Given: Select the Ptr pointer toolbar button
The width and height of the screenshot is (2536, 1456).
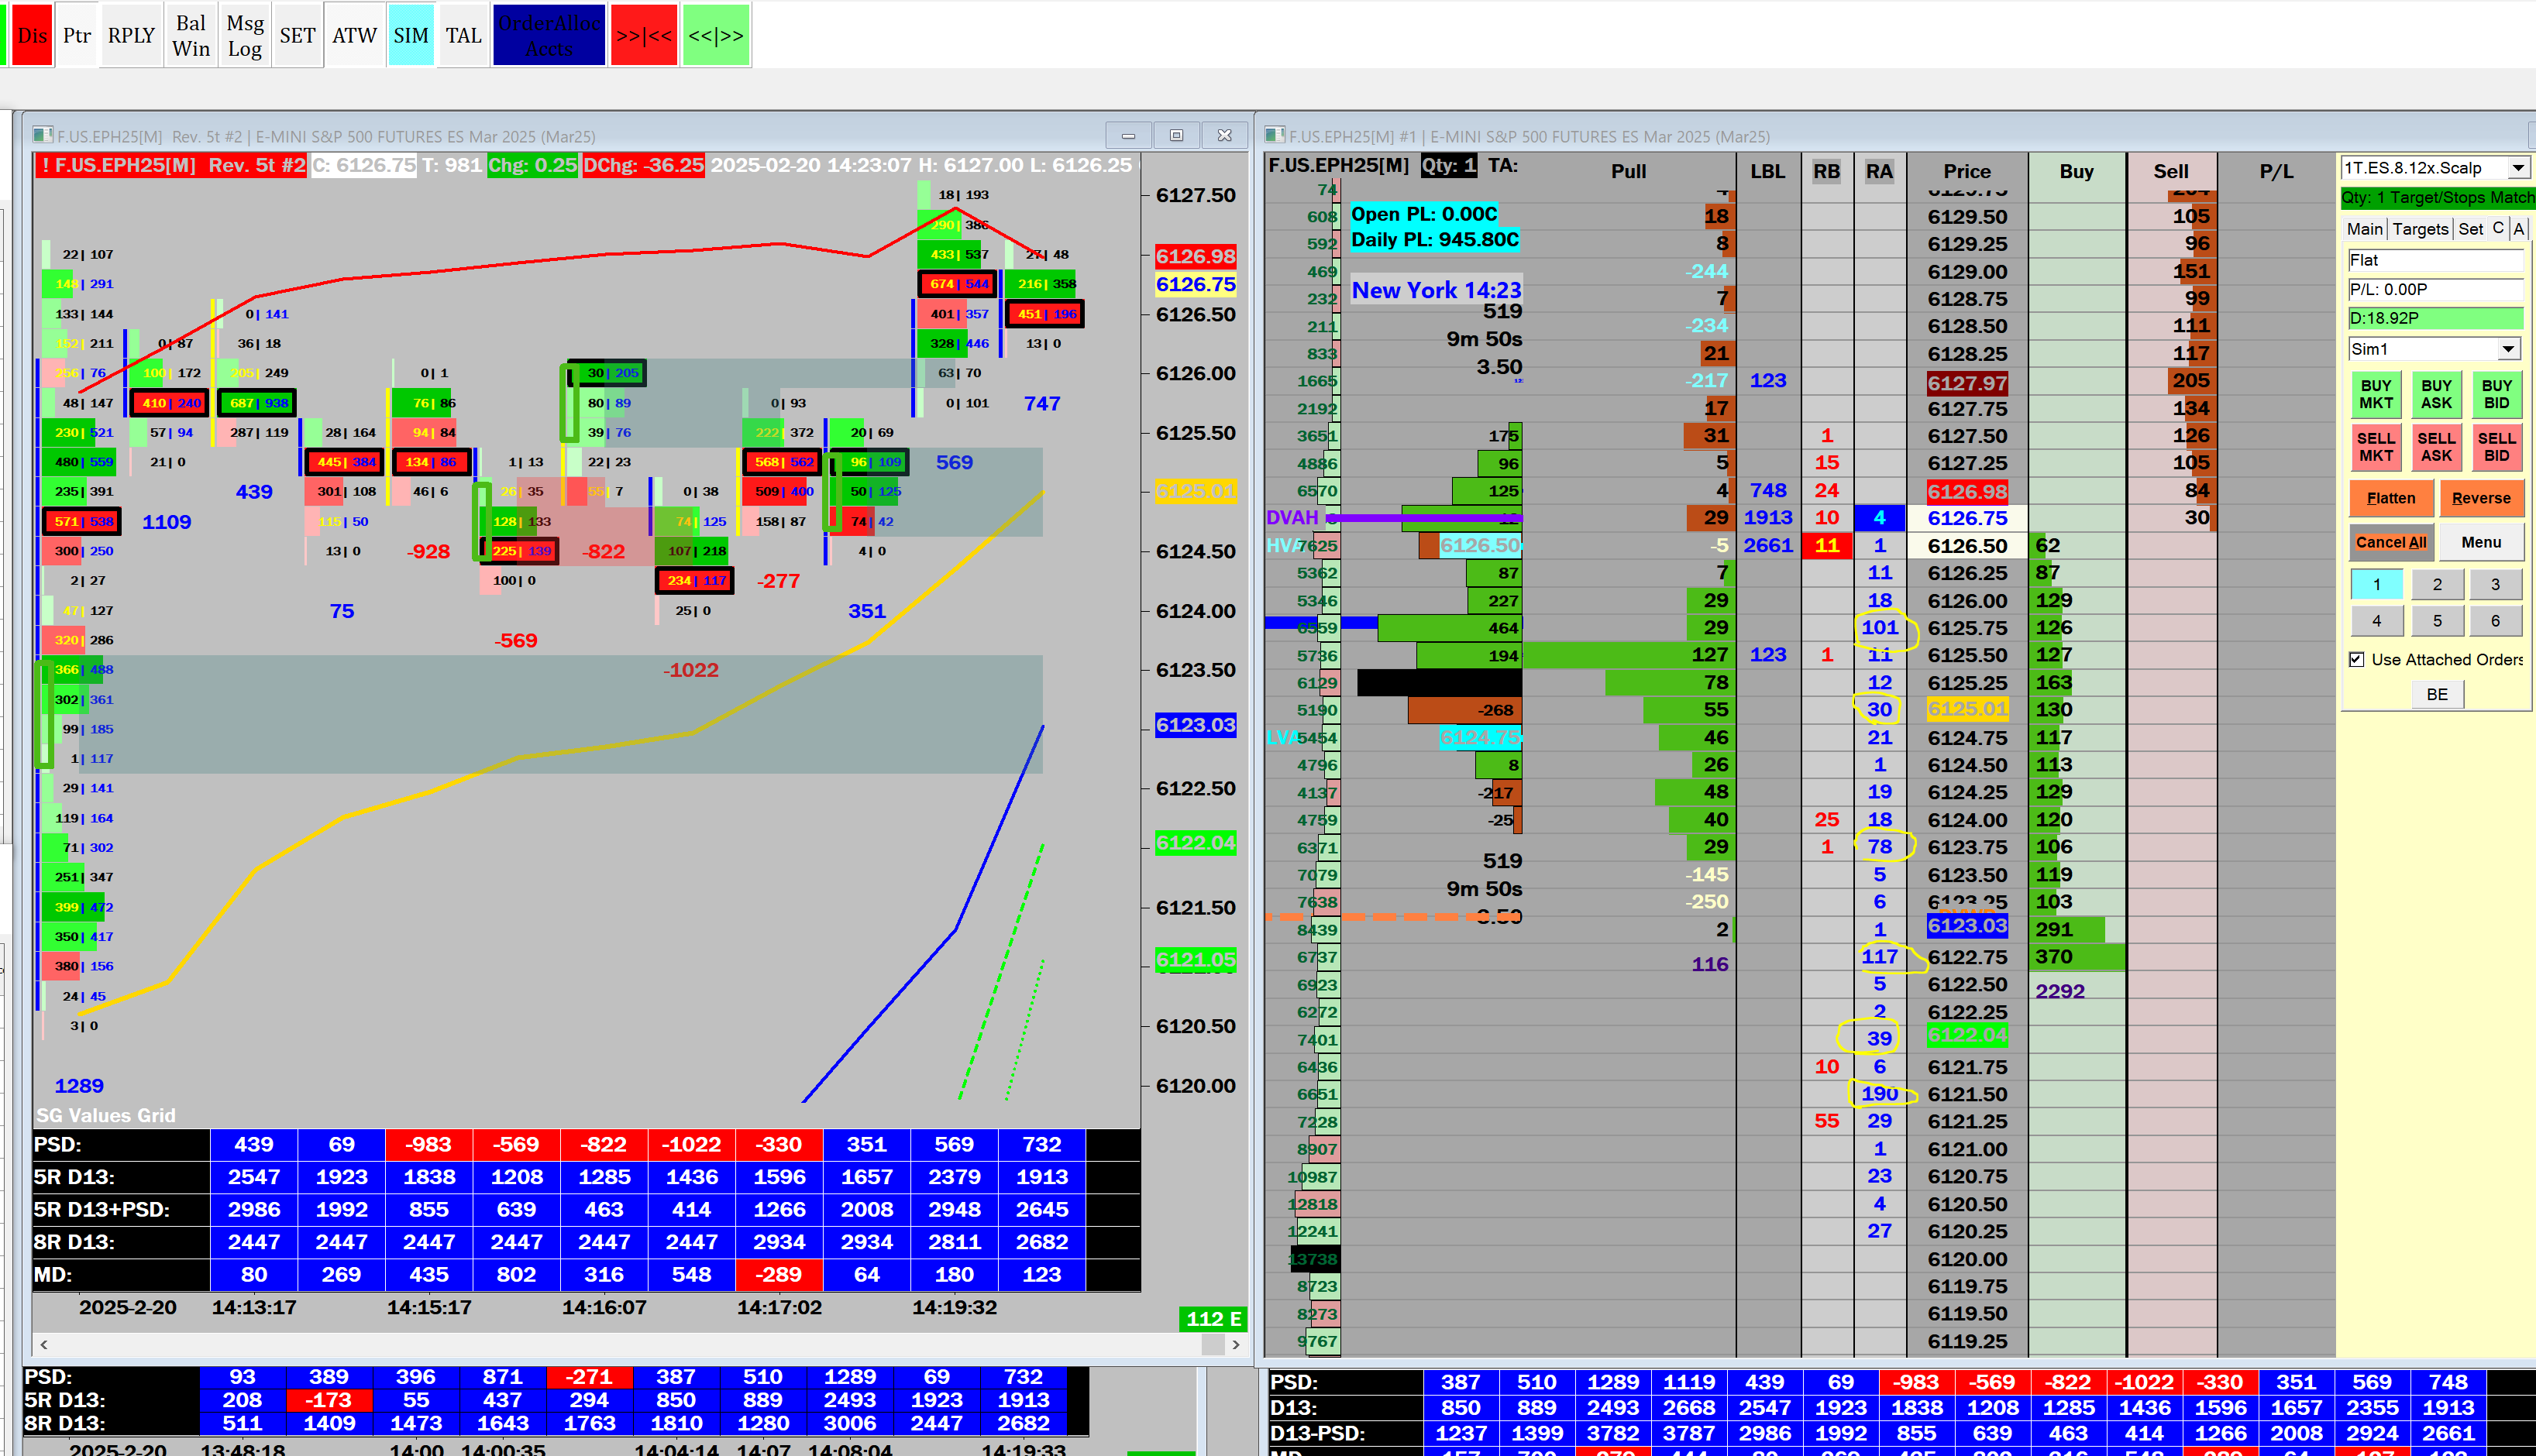Looking at the screenshot, I should click(77, 35).
